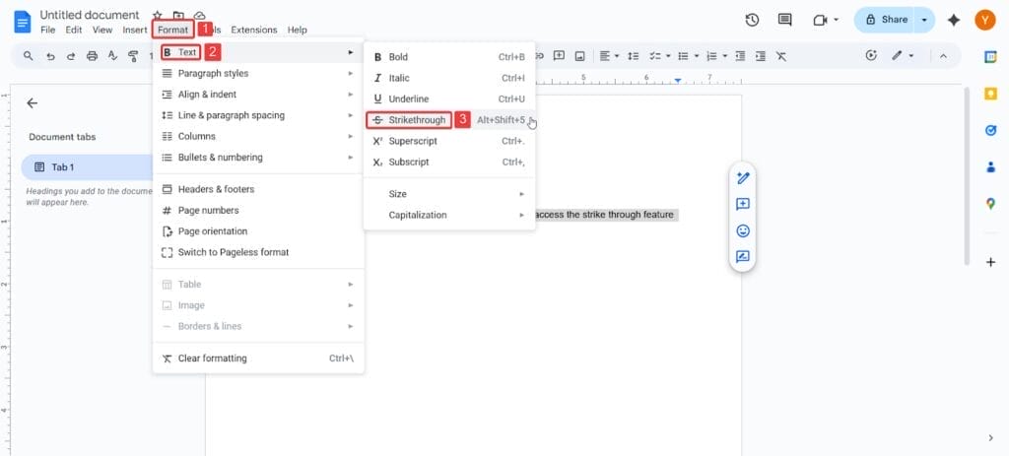Choose Strikethrough from Text submenu
Viewport: 1009px width, 456px height.
click(449, 119)
